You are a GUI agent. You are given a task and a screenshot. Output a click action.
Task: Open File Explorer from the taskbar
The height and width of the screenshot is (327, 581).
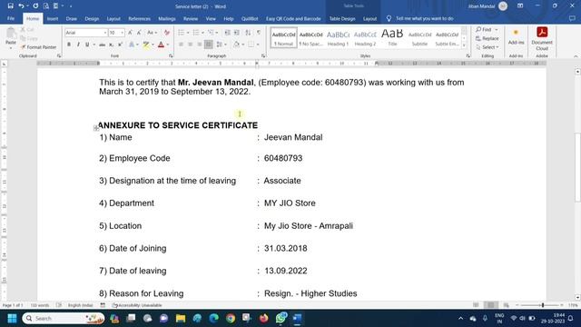click(181, 319)
